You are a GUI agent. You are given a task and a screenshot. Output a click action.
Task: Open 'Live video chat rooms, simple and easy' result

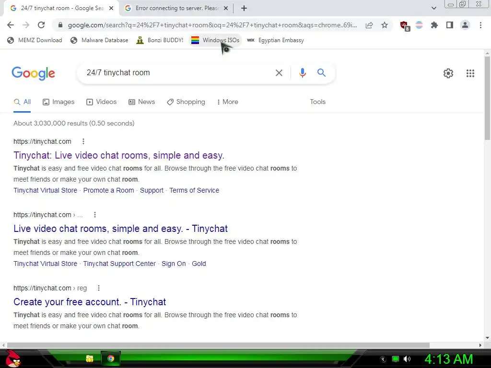(120, 229)
